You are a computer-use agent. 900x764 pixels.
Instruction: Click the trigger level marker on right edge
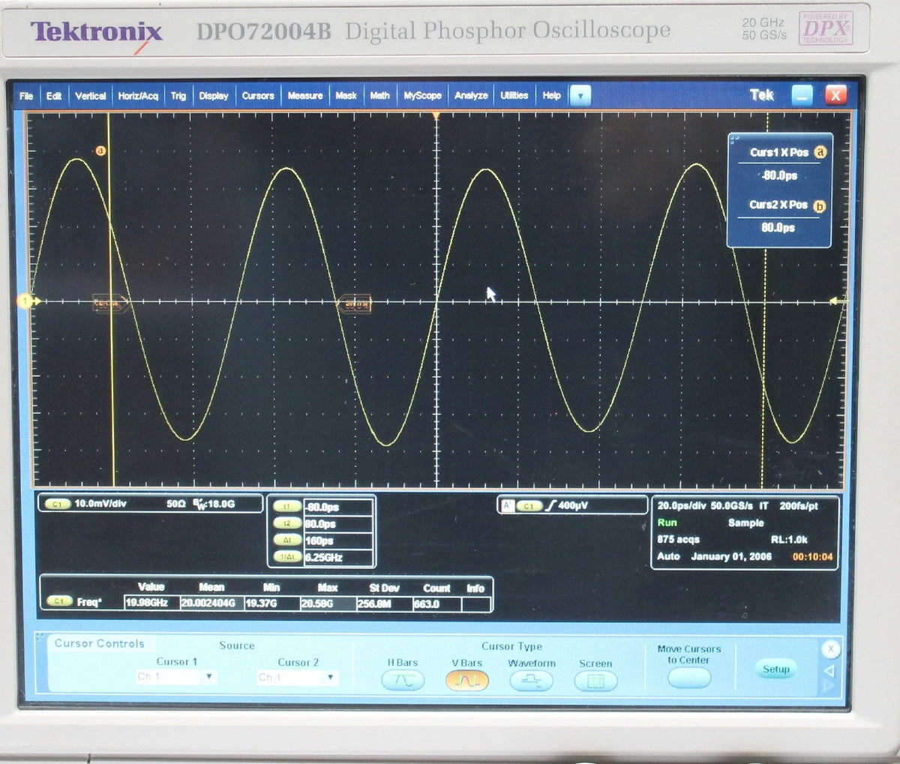tap(833, 301)
